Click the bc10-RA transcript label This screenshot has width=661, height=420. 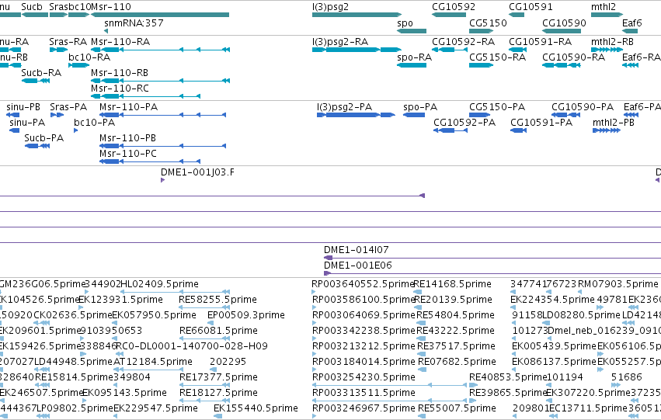(x=89, y=57)
